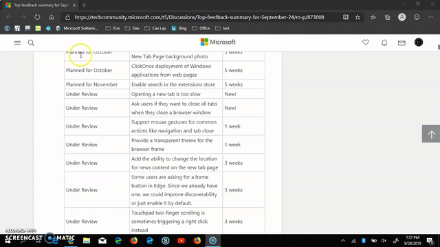Click the Microsoft logo
440x247 pixels.
click(218, 42)
